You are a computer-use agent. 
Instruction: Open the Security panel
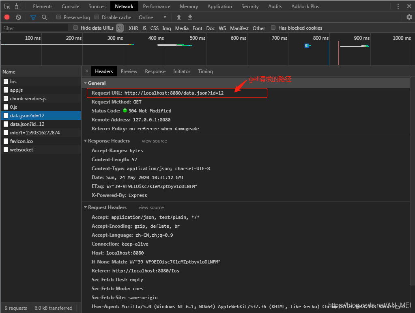250,6
